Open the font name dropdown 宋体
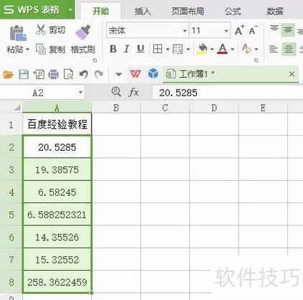 (x=185, y=31)
